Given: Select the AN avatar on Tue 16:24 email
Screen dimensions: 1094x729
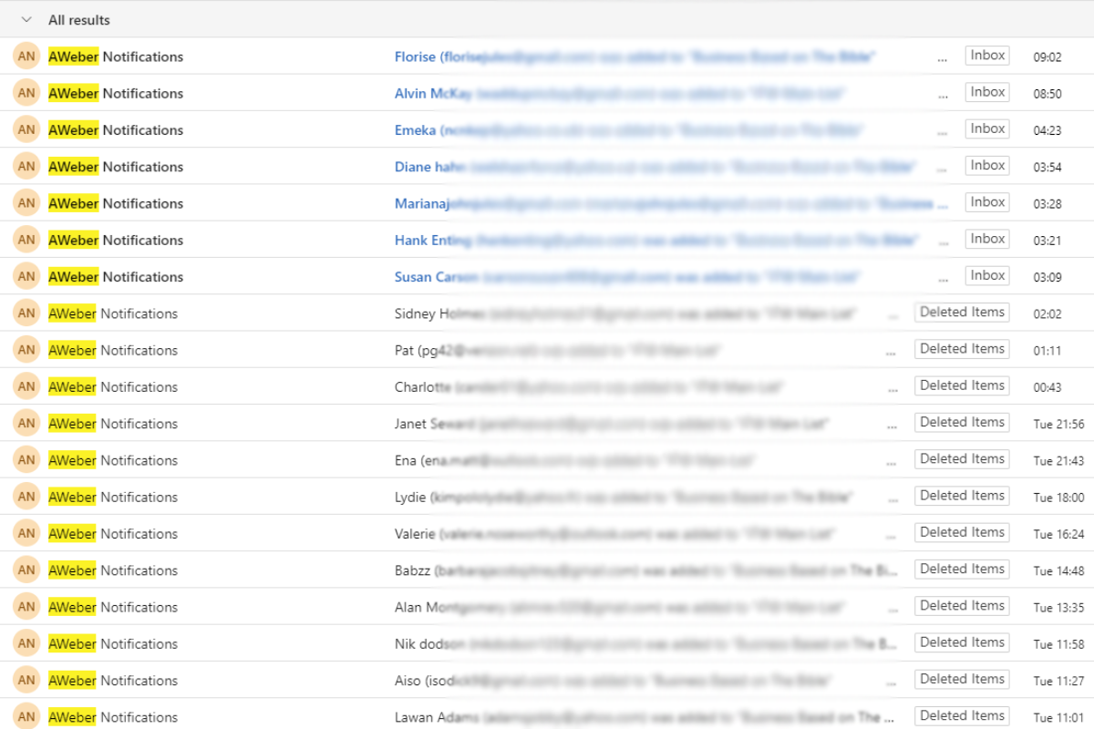Looking at the screenshot, I should pyautogui.click(x=26, y=533).
